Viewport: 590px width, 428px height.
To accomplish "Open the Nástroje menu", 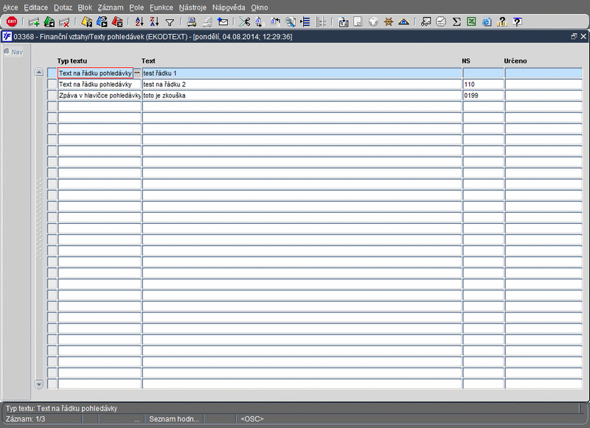I will tap(192, 7).
